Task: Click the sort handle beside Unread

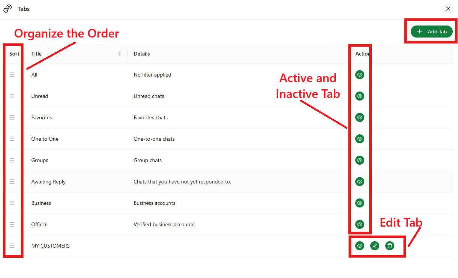Action: click(12, 96)
